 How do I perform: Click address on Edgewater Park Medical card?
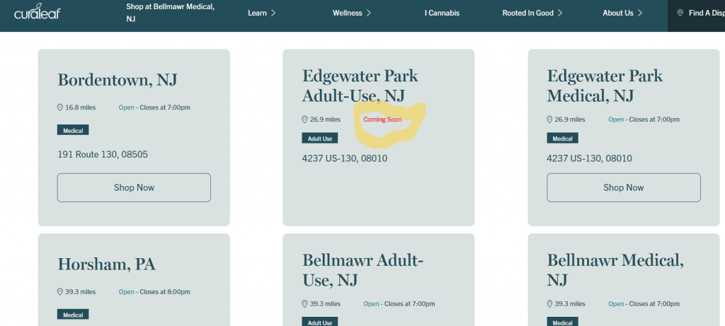[590, 158]
